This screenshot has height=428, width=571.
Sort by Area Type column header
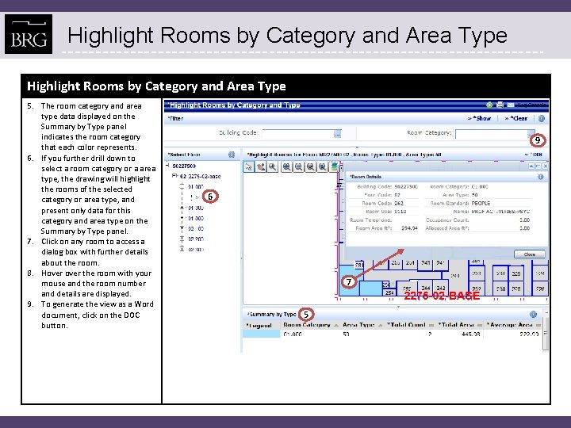click(358, 325)
